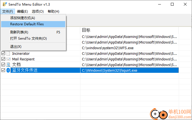Open the 帮助(H) menu
Screen dimensions: 192x120
pyautogui.click(x=53, y=12)
